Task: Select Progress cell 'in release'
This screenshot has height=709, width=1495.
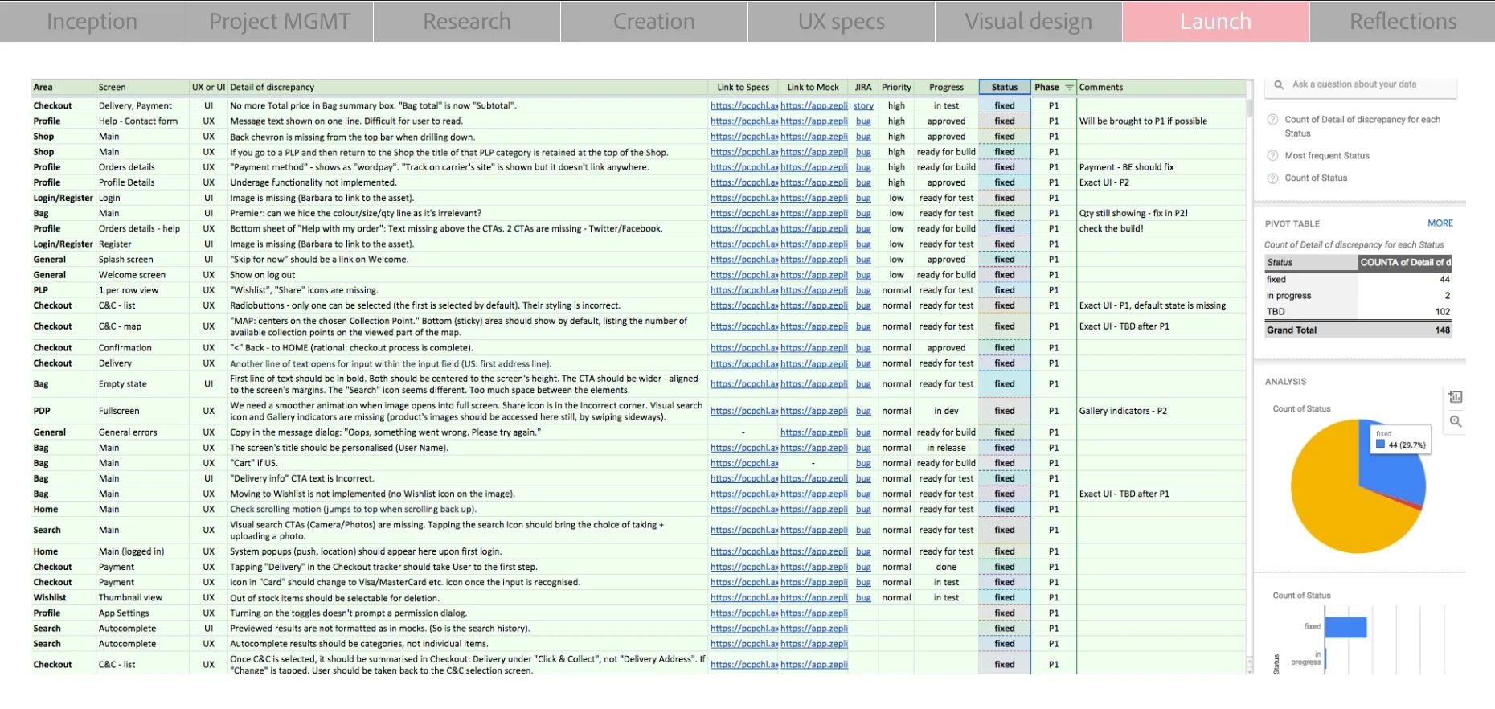Action: point(946,448)
